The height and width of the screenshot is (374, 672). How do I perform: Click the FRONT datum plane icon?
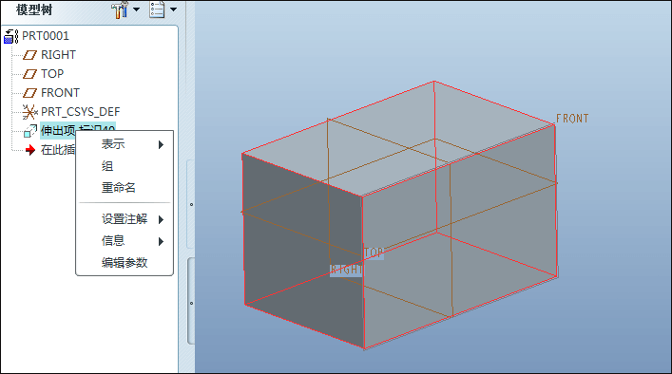(x=29, y=93)
